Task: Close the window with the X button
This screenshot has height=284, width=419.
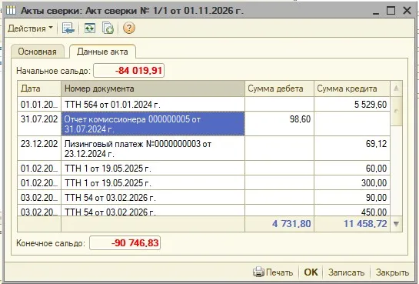Action: [x=407, y=11]
